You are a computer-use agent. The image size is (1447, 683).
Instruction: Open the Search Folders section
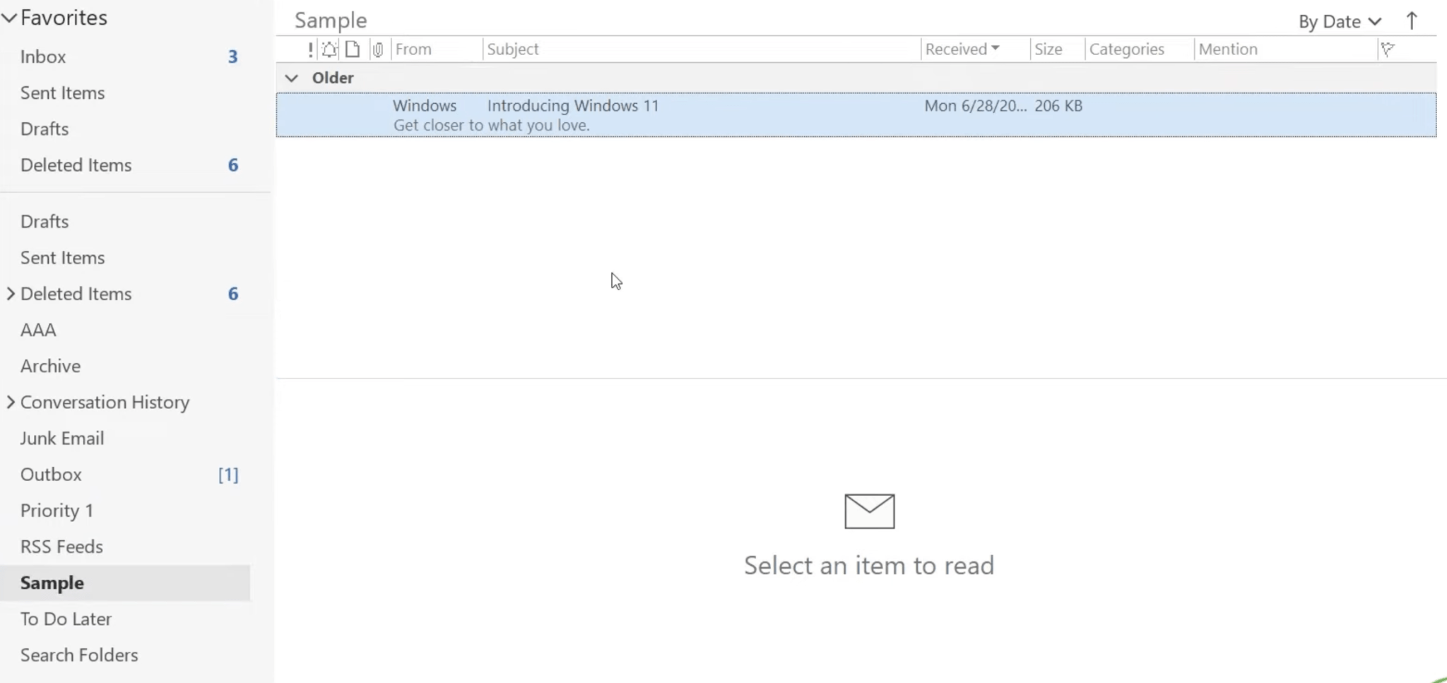pyautogui.click(x=78, y=654)
